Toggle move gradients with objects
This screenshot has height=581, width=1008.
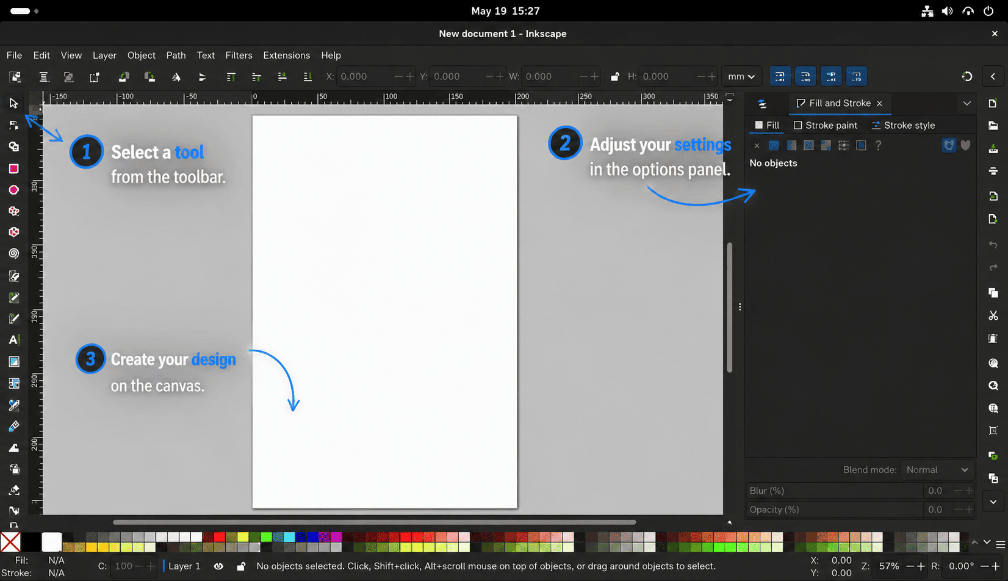(x=831, y=77)
